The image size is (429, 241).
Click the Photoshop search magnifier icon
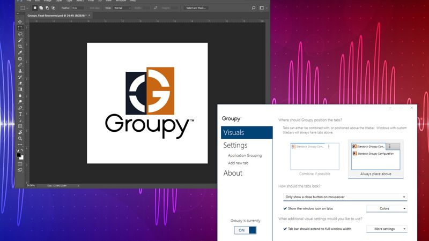point(254,8)
